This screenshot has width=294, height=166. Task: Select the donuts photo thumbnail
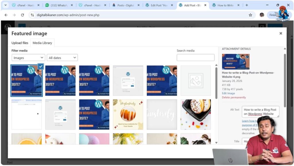pos(196,114)
